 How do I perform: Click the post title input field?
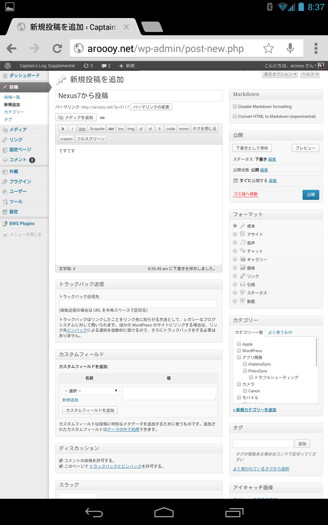(x=139, y=96)
